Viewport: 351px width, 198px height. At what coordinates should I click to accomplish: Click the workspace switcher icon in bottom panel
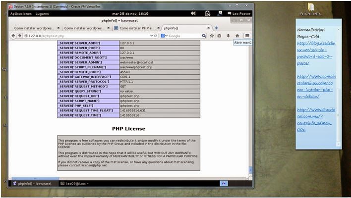pos(224,184)
